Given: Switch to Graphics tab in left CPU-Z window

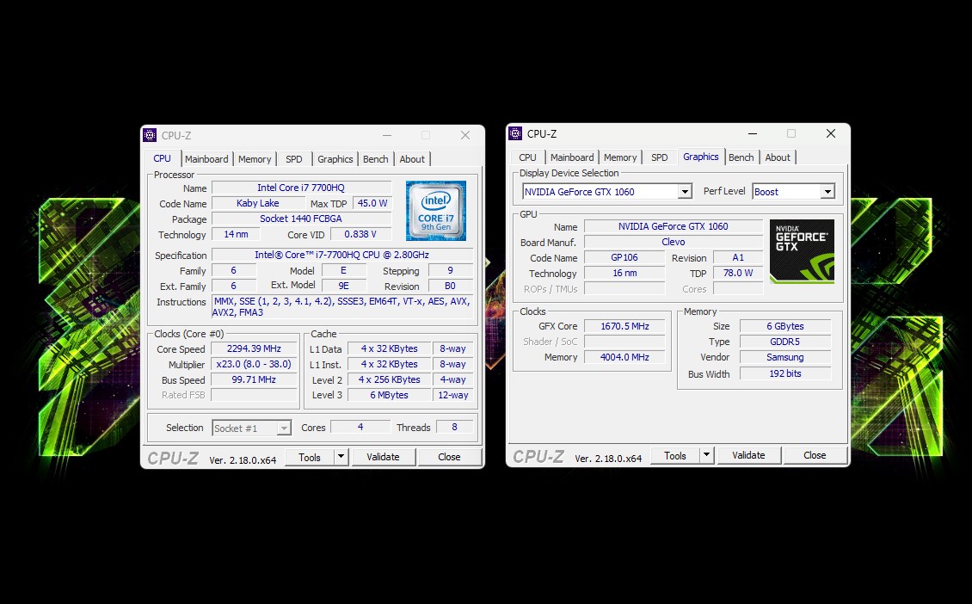Looking at the screenshot, I should click(335, 159).
